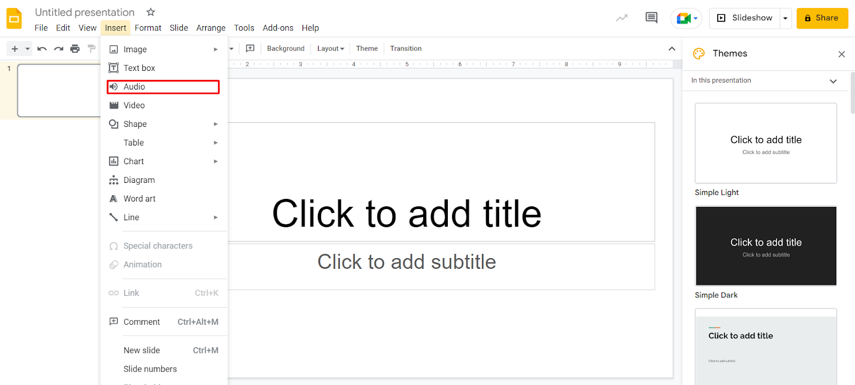This screenshot has height=385, width=855.
Task: Open the Google Meet call button
Action: coord(686,19)
